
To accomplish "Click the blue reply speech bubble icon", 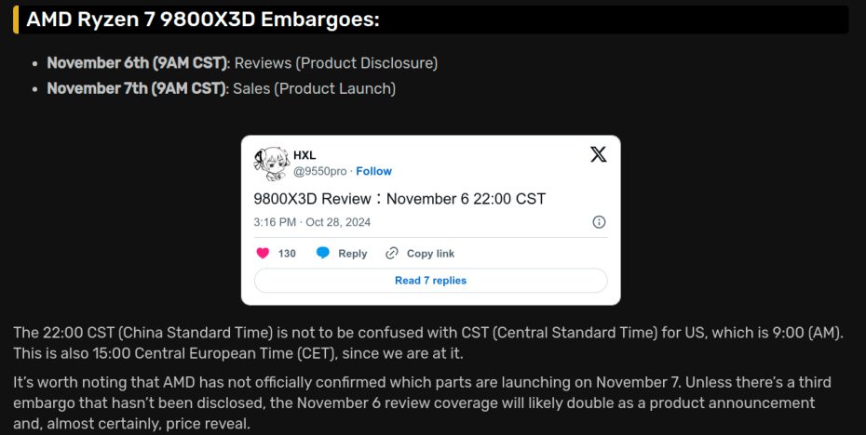I will (323, 253).
